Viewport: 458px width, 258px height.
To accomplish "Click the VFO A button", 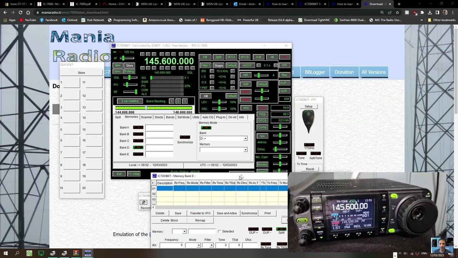I will coord(232,57).
